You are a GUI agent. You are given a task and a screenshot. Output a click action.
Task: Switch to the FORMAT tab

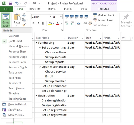point(104,9)
